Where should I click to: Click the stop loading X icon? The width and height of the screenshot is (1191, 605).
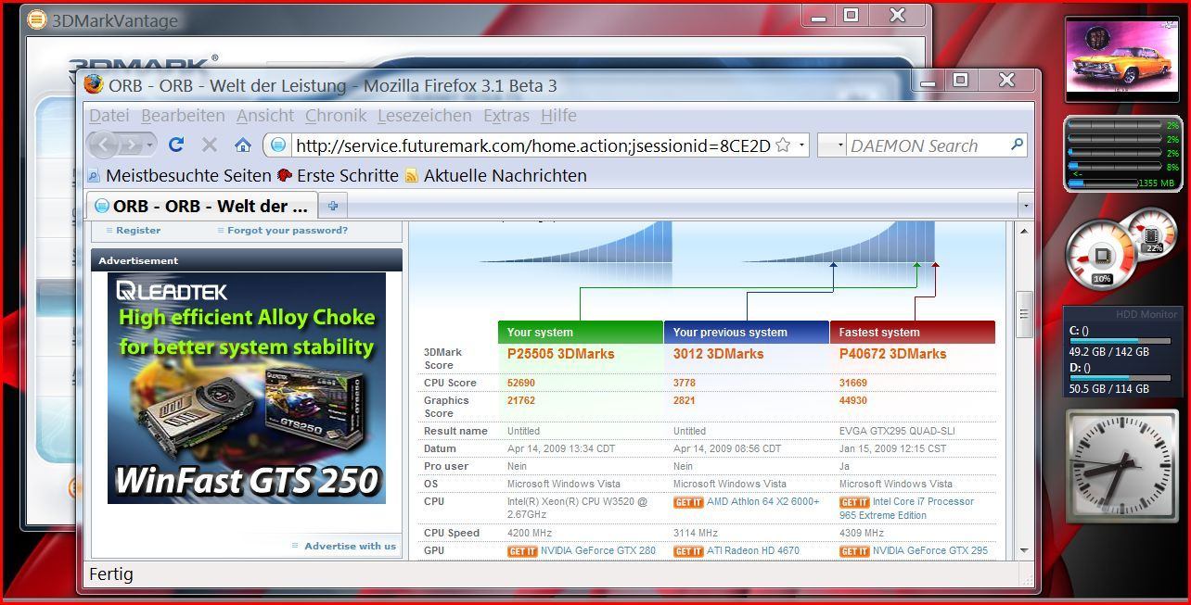click(x=210, y=145)
